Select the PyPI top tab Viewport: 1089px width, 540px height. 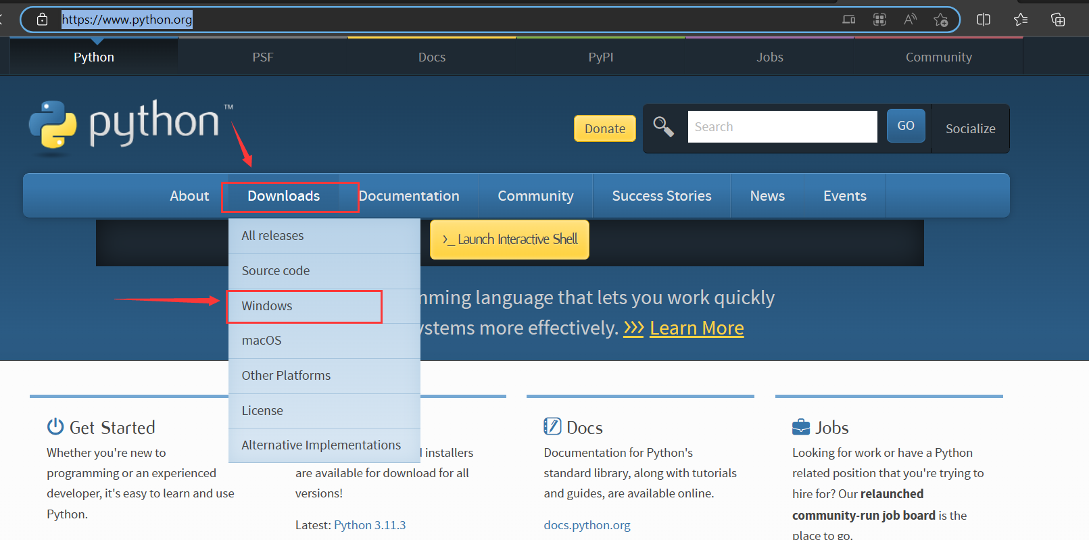[x=601, y=57]
